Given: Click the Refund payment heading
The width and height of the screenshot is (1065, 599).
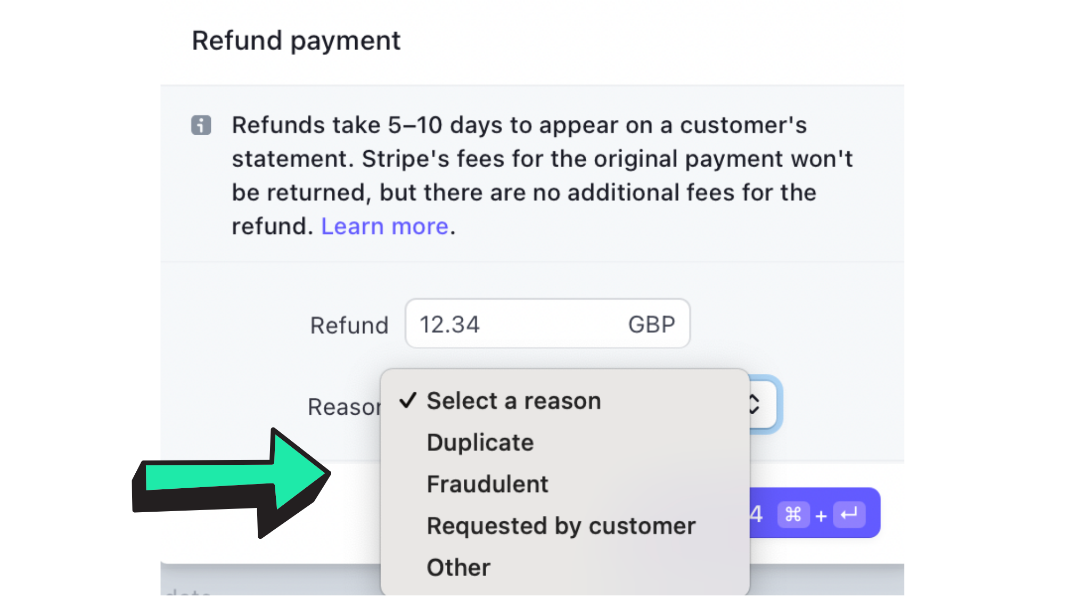Looking at the screenshot, I should click(296, 41).
